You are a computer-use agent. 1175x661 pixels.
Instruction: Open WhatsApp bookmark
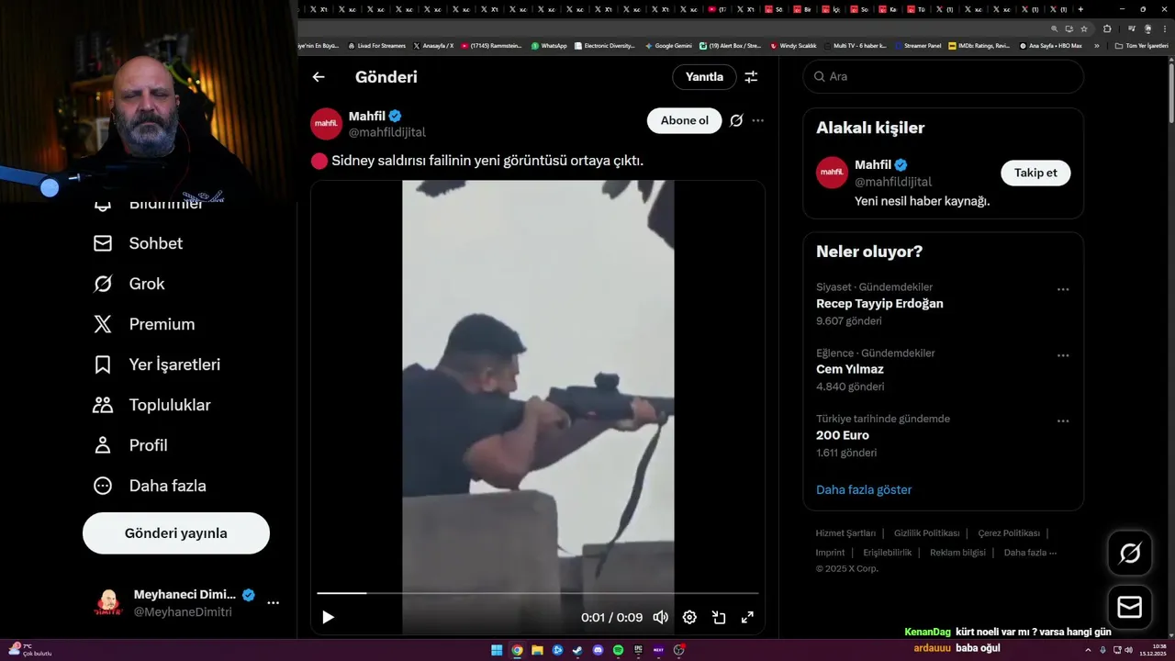tap(549, 46)
